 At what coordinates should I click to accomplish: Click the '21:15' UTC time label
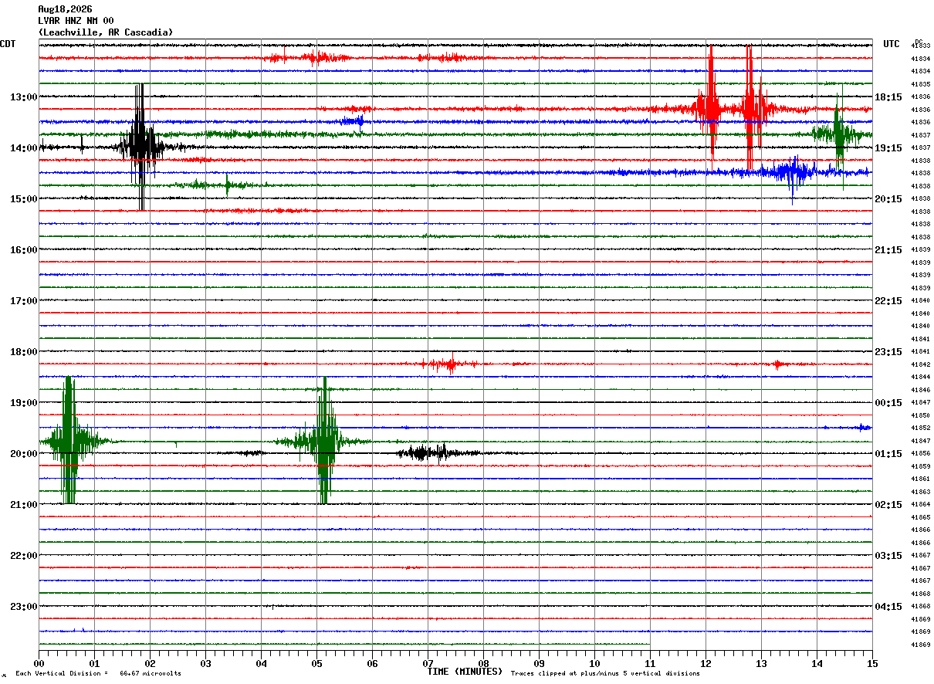(888, 250)
